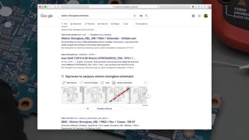Switch to the Новости tab
This screenshot has width=249, height=140.
coord(103,24)
